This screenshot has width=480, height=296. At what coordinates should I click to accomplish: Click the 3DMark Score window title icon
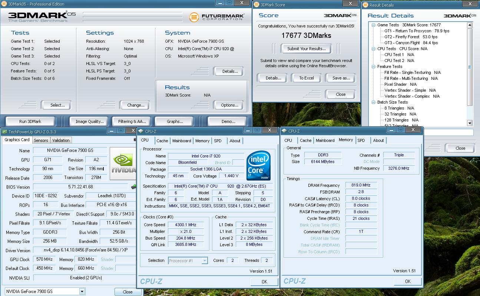(x=257, y=5)
